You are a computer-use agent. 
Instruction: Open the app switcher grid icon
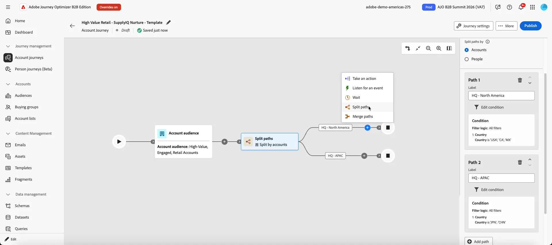(532, 7)
